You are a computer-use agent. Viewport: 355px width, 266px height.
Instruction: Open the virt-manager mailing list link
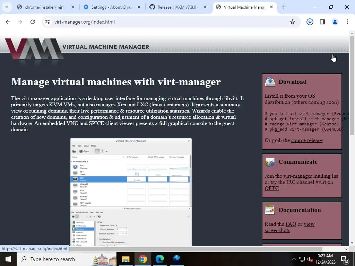pyautogui.click(x=297, y=176)
